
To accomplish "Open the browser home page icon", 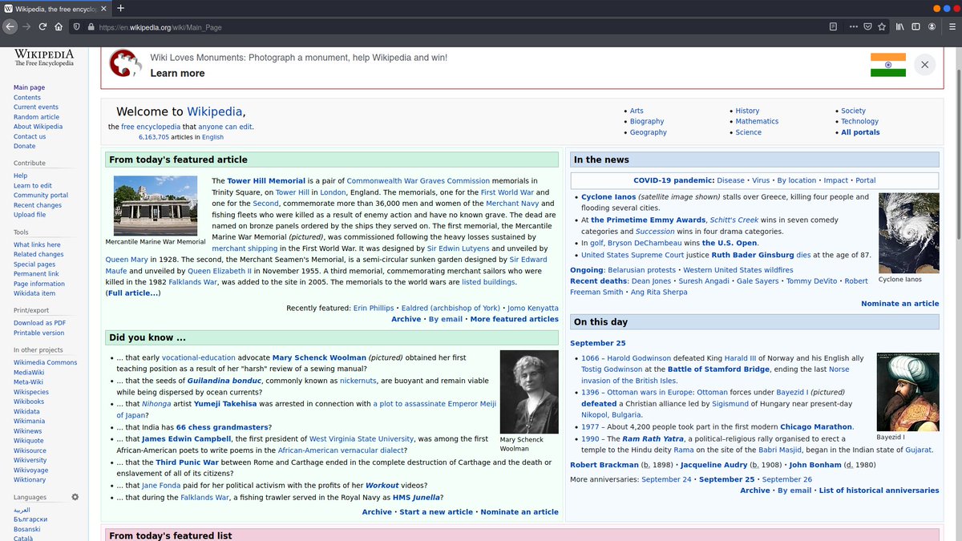I will pyautogui.click(x=59, y=26).
